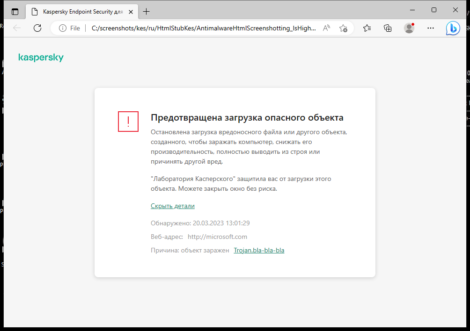Open the tab actions menu

pyautogui.click(x=15, y=11)
